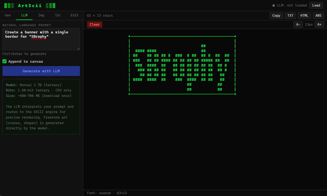Click the 'Size: ~400–700 MB' info line

click(x=39, y=96)
